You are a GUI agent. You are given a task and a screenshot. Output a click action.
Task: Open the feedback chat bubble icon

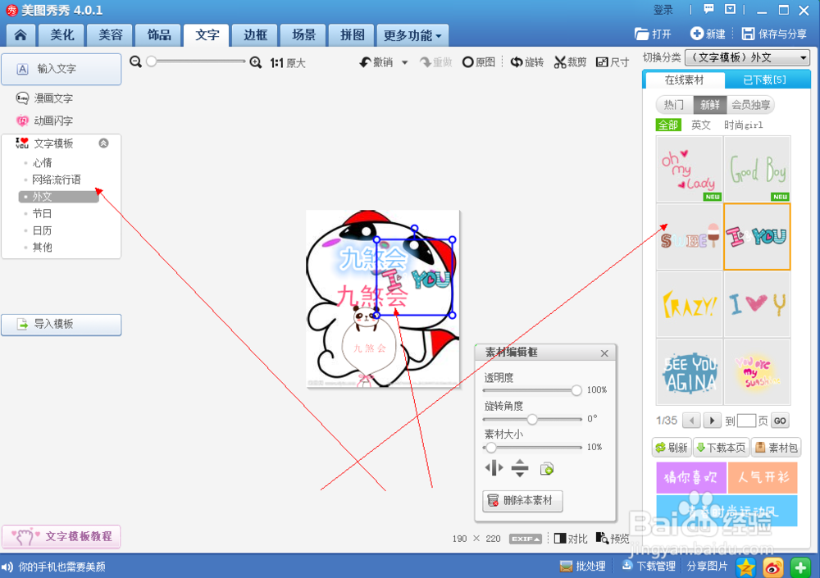[708, 9]
